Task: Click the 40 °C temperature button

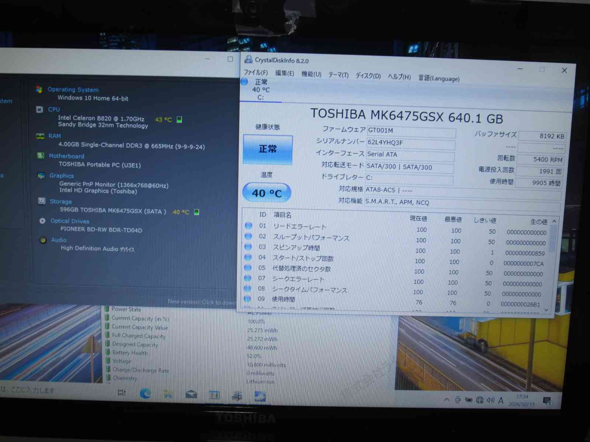Action: click(x=267, y=193)
